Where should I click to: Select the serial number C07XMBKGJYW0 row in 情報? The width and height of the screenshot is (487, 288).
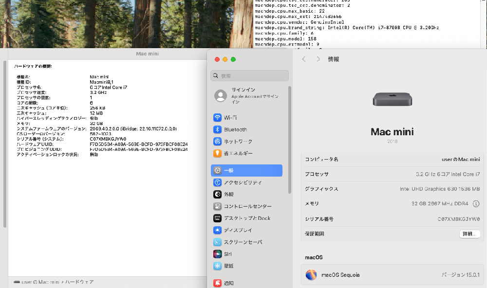392,219
